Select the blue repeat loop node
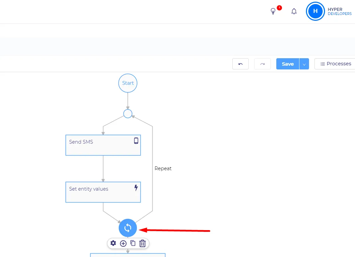The height and width of the screenshot is (257, 355). pos(128,228)
